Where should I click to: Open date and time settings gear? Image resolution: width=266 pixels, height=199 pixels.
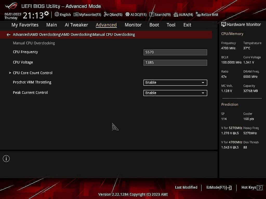[x=46, y=13]
